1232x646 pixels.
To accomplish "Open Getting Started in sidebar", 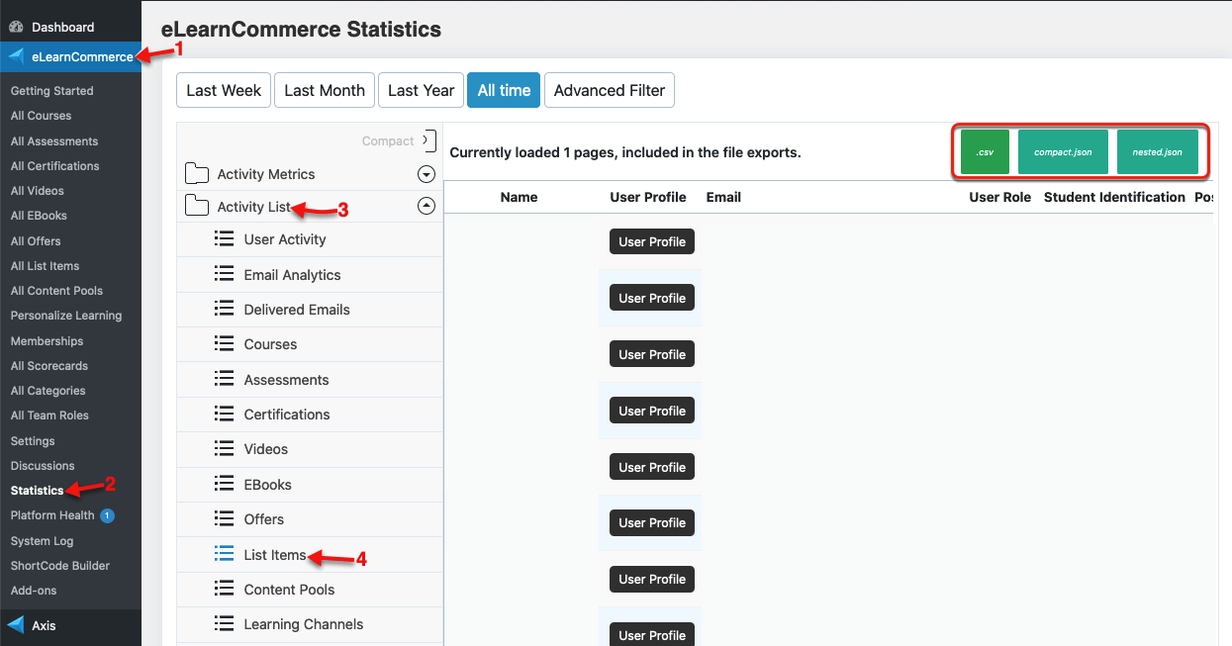I will point(52,91).
